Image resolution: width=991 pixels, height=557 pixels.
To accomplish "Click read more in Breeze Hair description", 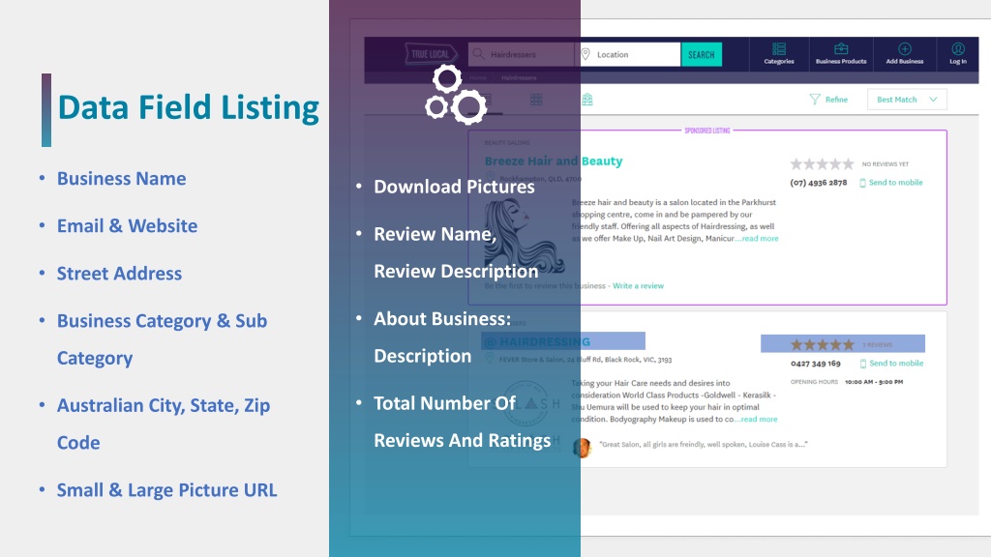I will (761, 238).
